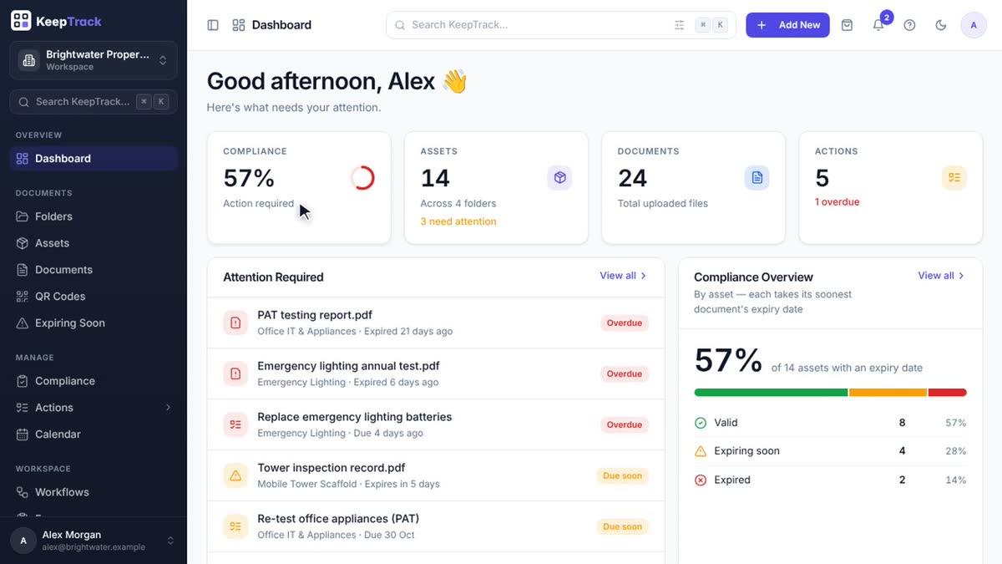Click the PAT testing report alert icon
Screen dimensions: 1002x564
coord(235,323)
